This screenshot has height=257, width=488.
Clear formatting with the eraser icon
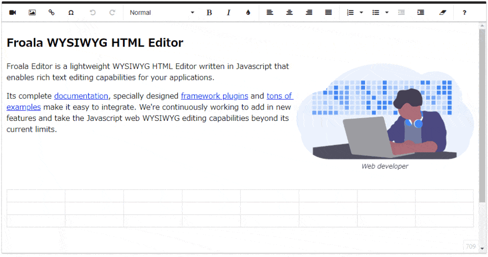443,13
